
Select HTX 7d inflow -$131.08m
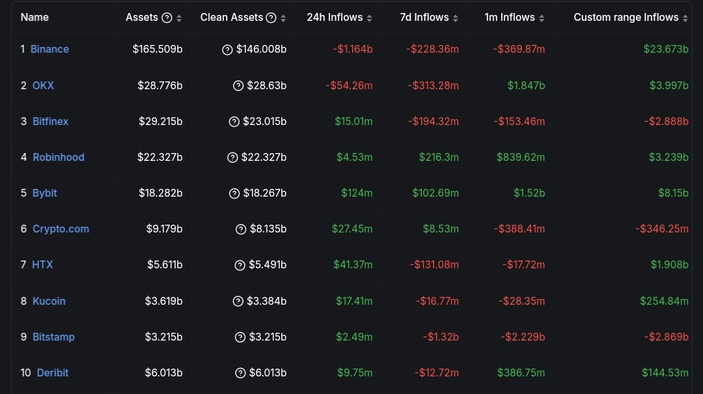(x=434, y=265)
